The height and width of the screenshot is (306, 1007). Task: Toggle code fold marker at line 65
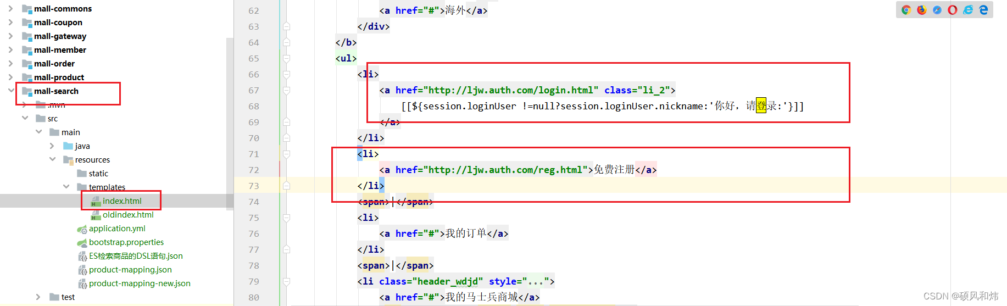(286, 58)
